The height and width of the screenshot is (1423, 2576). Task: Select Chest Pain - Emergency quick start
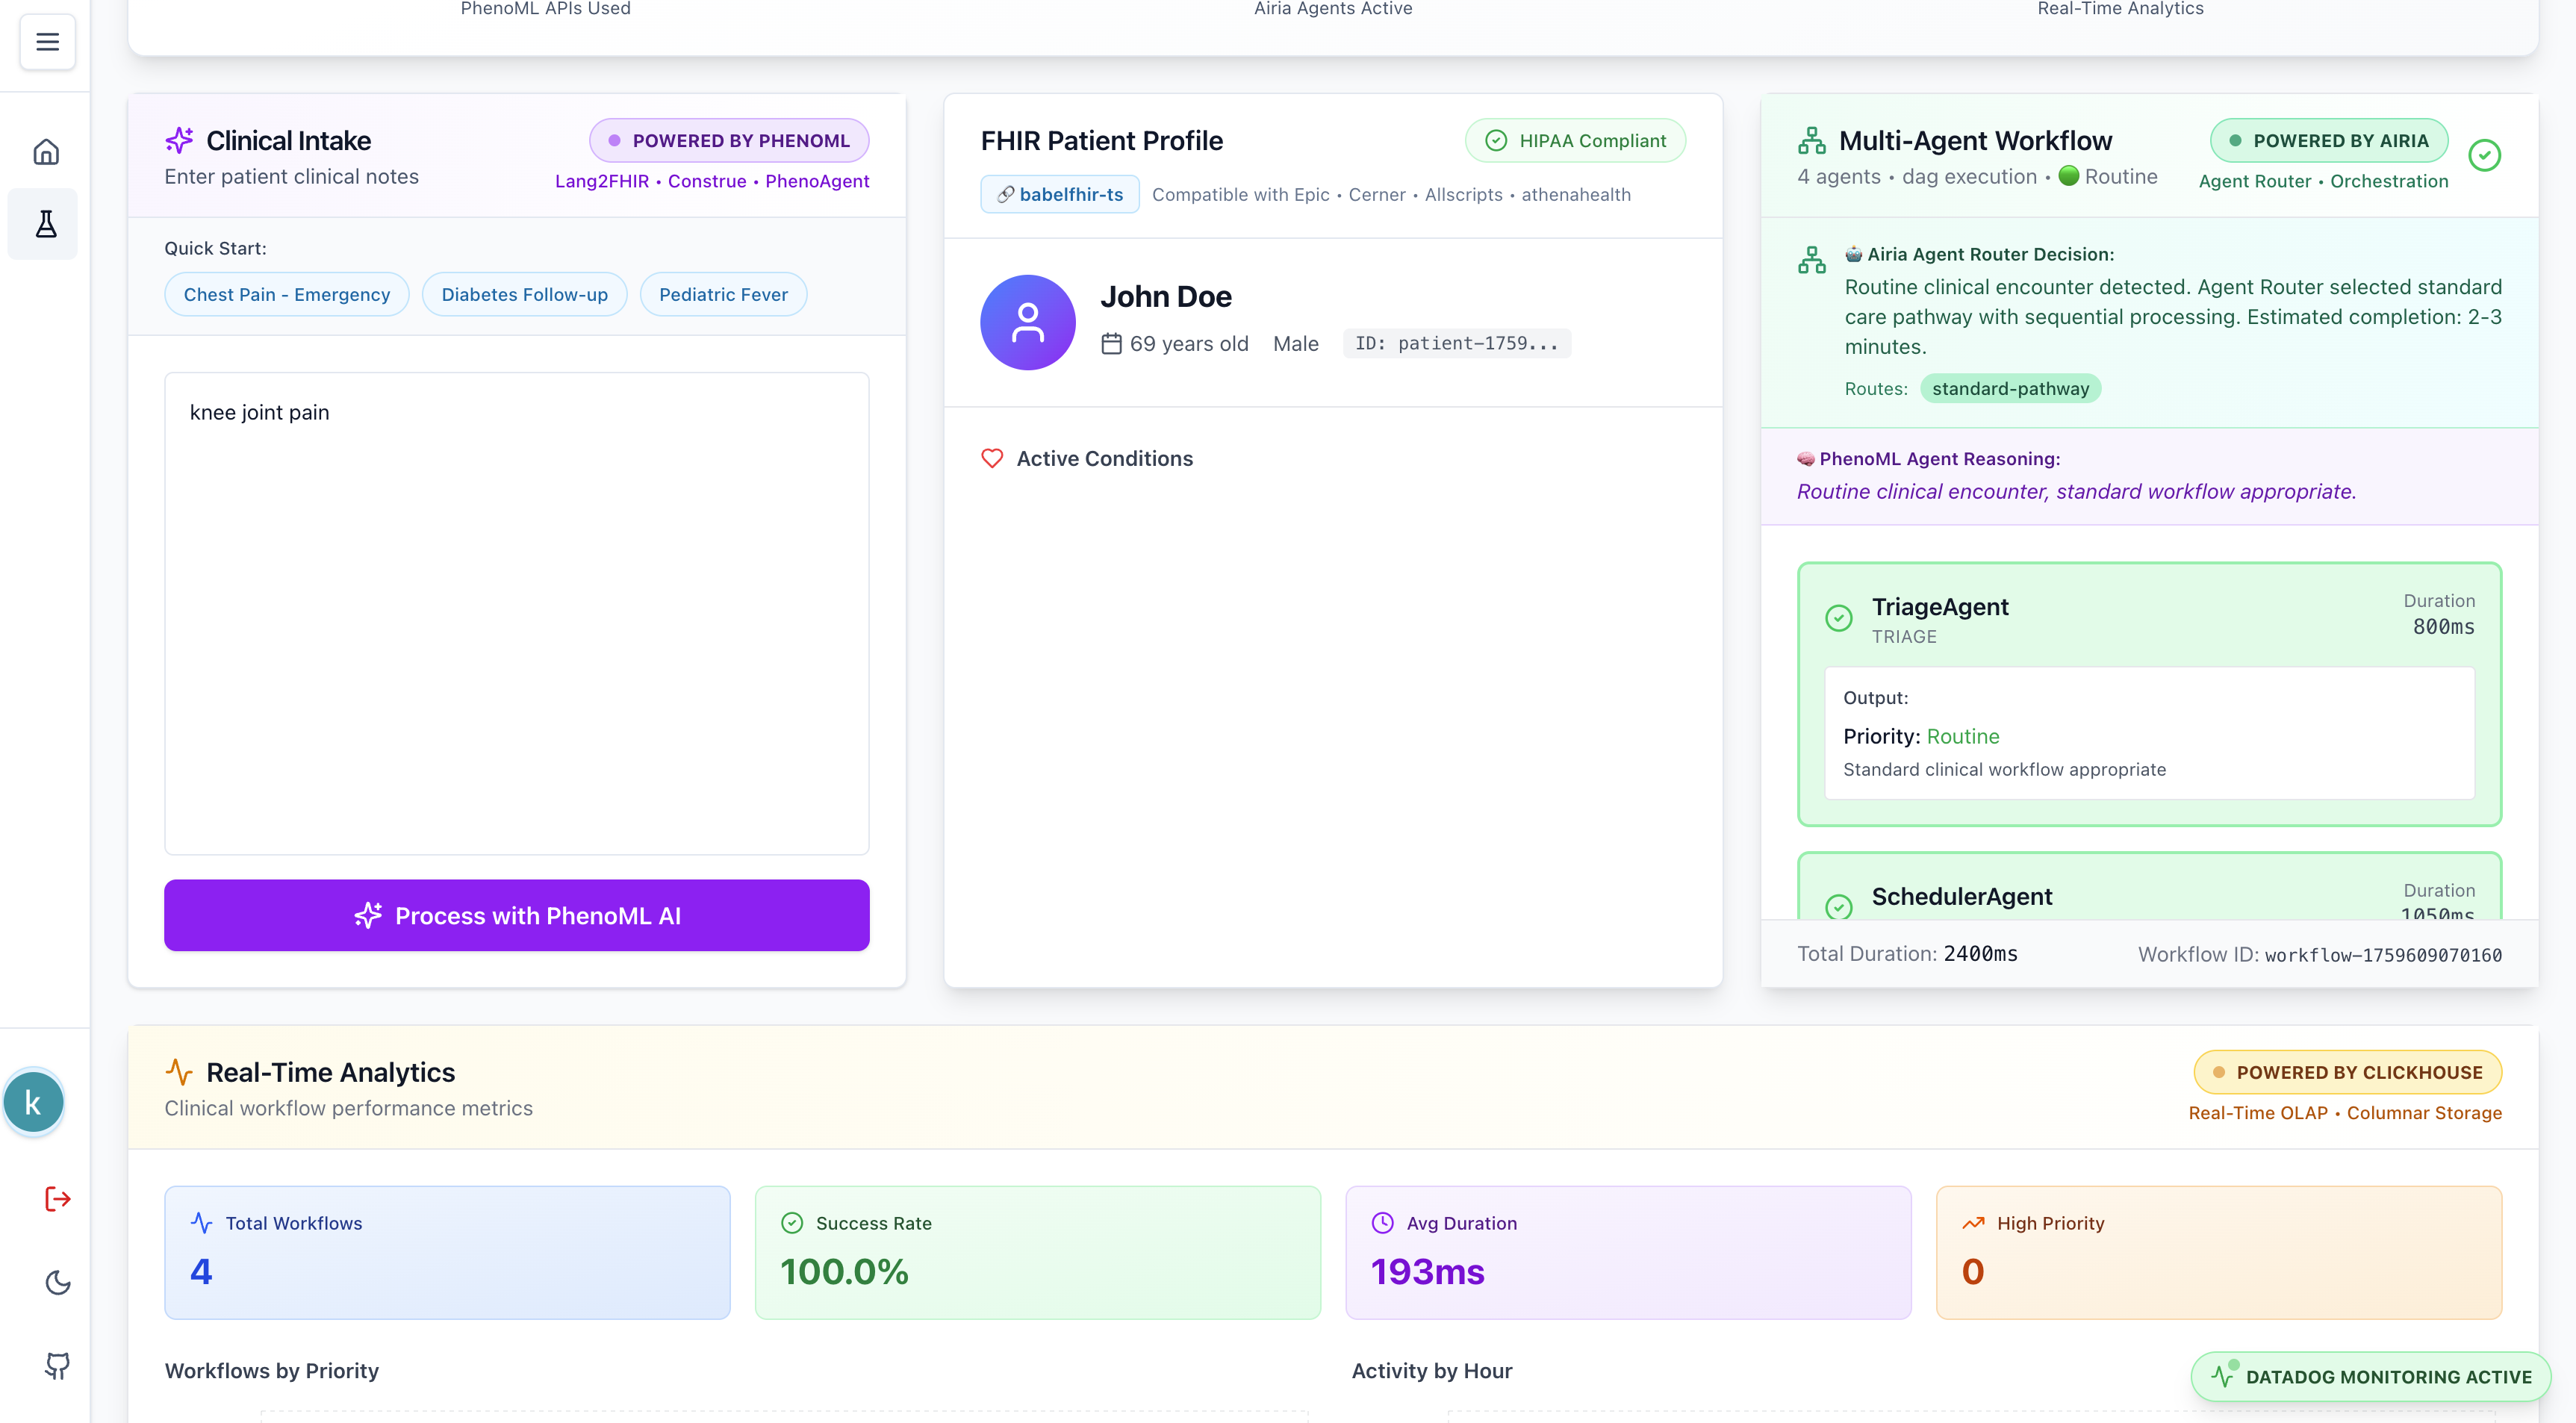[286, 294]
